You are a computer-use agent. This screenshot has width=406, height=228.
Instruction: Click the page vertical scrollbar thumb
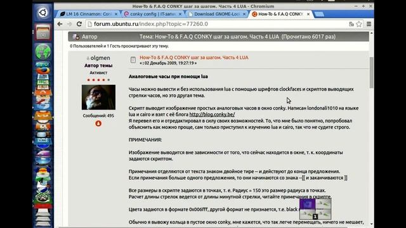[x=372, y=72]
